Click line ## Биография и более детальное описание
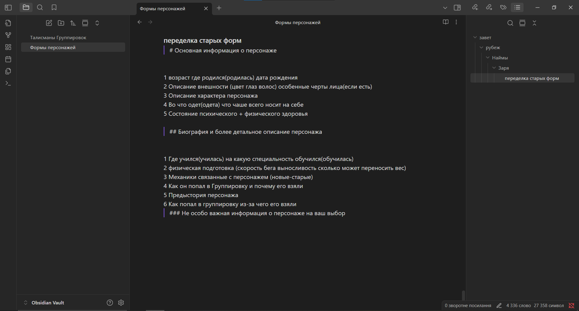 click(x=245, y=132)
